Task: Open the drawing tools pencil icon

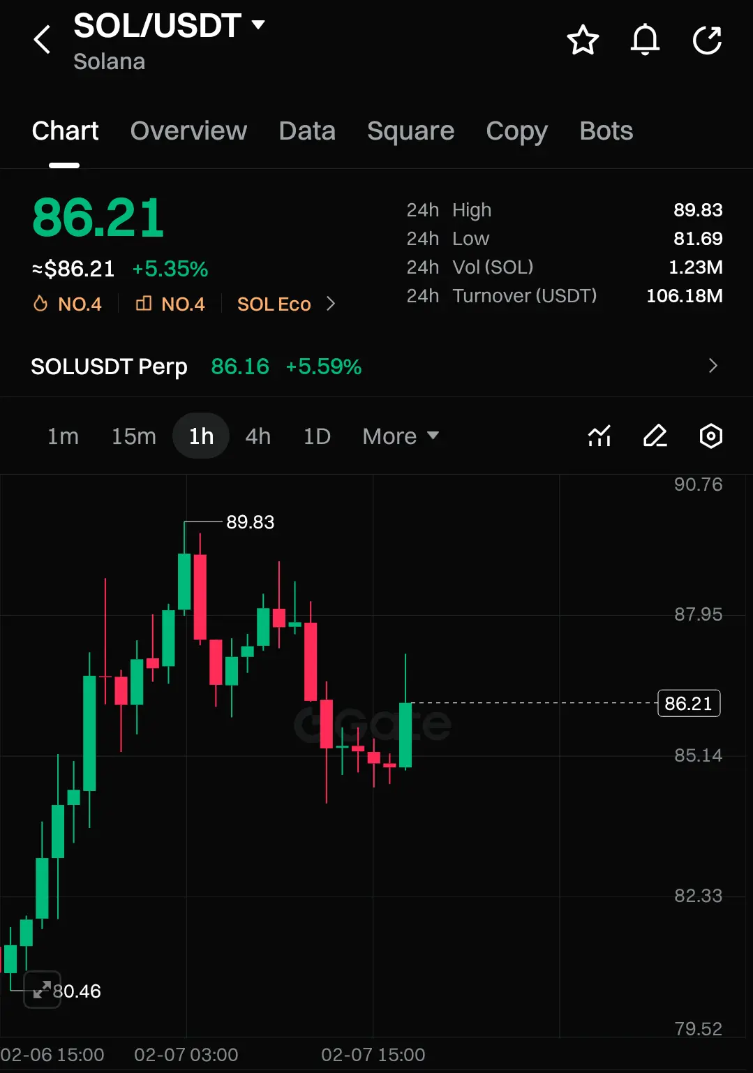Action: [655, 436]
